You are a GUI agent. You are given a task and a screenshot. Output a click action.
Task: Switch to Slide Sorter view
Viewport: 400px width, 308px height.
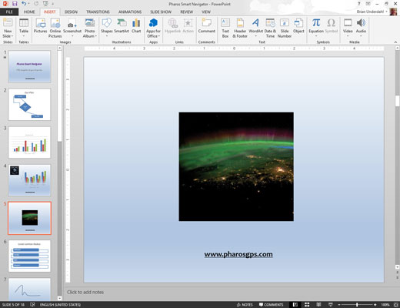[307, 305]
